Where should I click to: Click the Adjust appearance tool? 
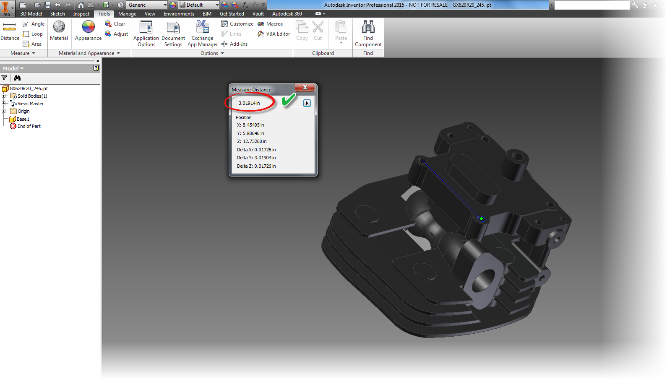116,34
